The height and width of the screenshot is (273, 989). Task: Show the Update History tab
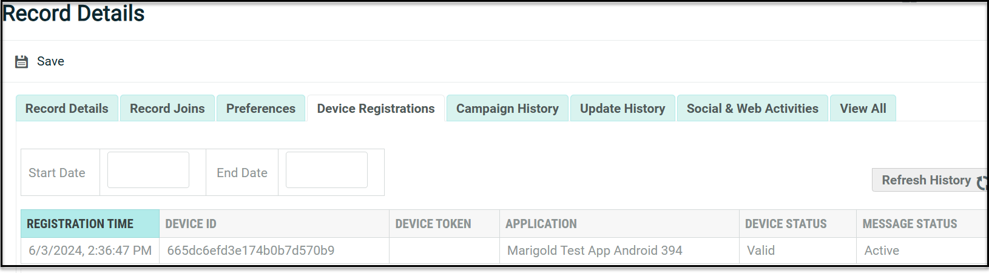pos(623,109)
